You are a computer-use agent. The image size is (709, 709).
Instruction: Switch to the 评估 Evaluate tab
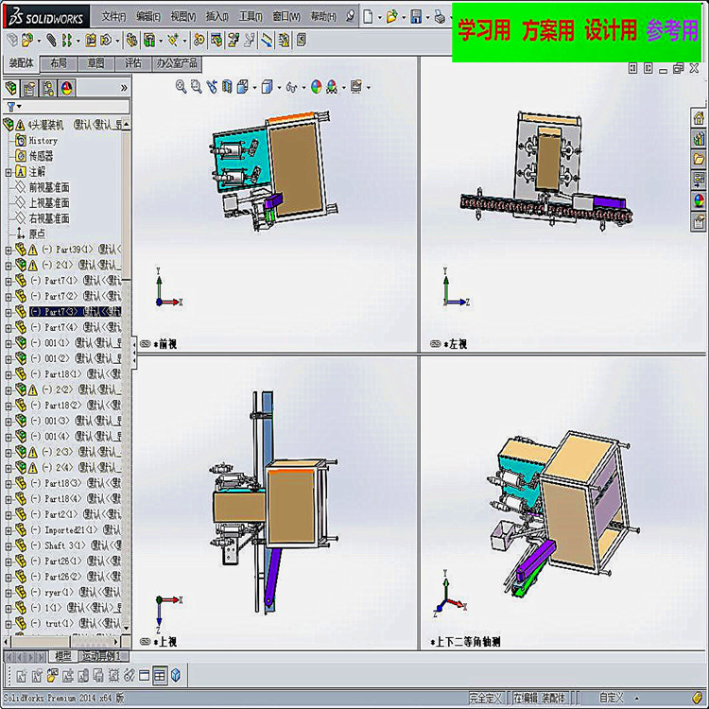point(133,63)
